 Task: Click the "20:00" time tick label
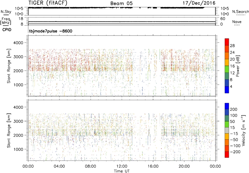point(184,166)
